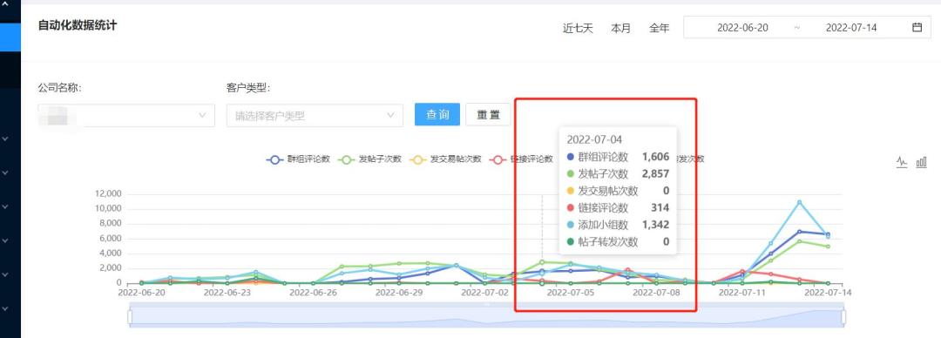Edit the start date 2022-06-20 field
This screenshot has height=338, width=941.
[x=742, y=28]
